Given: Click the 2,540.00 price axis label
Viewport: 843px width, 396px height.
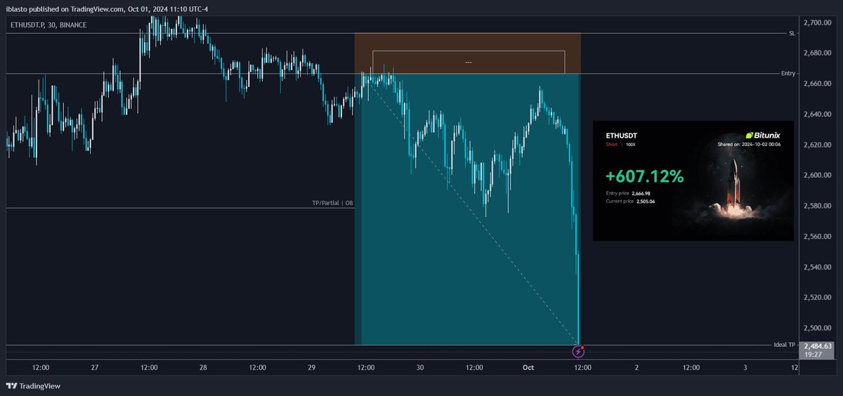Looking at the screenshot, I should pos(818,267).
